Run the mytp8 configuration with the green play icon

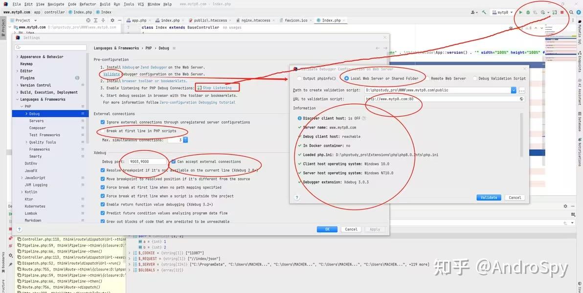(x=521, y=12)
